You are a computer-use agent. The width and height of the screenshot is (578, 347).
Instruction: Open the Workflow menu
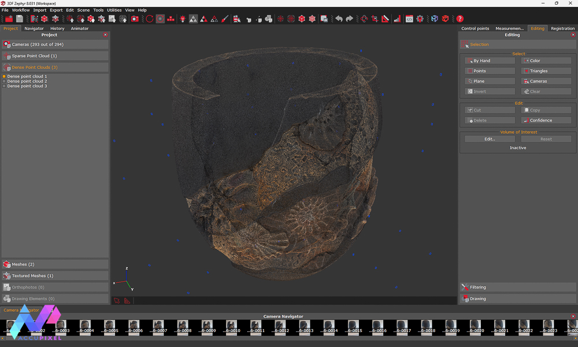20,10
